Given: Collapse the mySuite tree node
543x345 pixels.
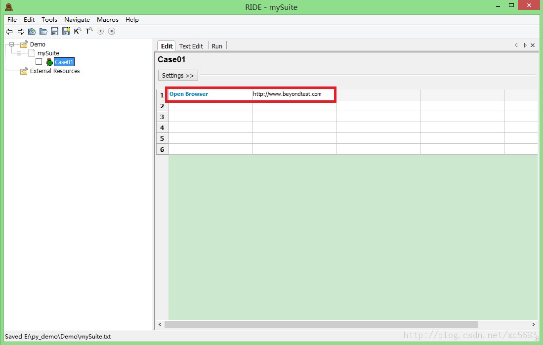Looking at the screenshot, I should [19, 53].
